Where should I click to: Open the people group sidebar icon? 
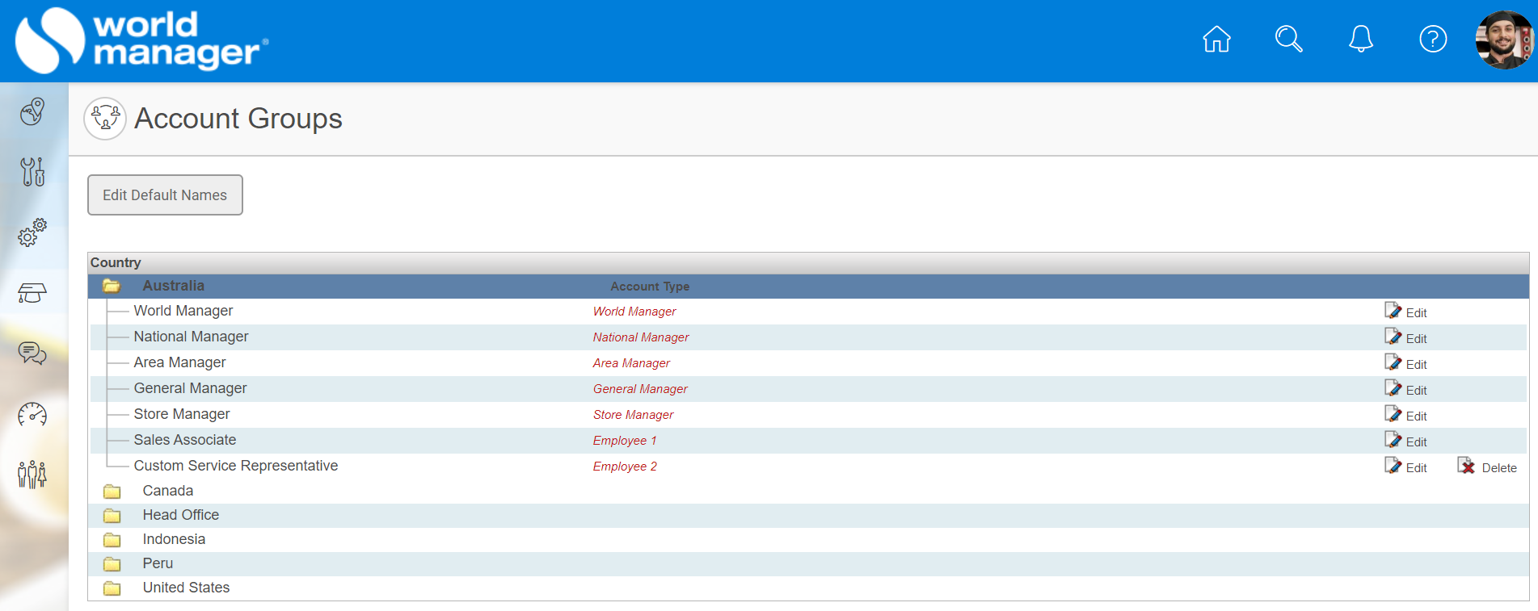[32, 475]
